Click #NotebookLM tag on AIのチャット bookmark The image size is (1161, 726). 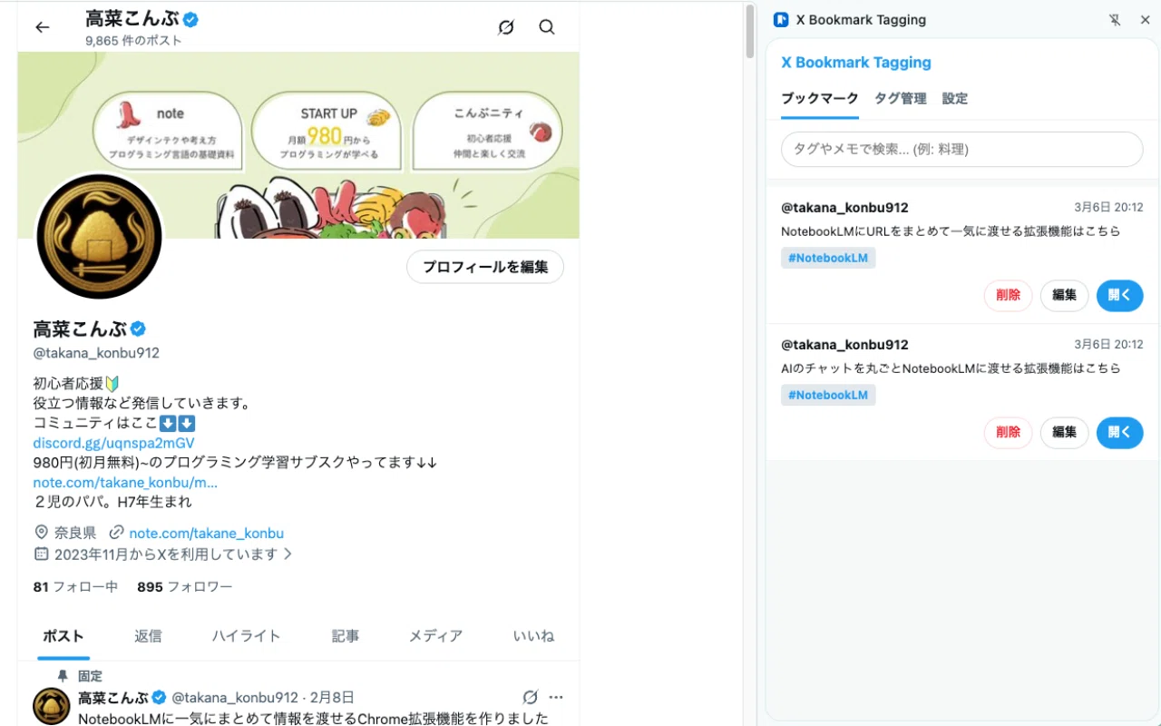pyautogui.click(x=828, y=395)
